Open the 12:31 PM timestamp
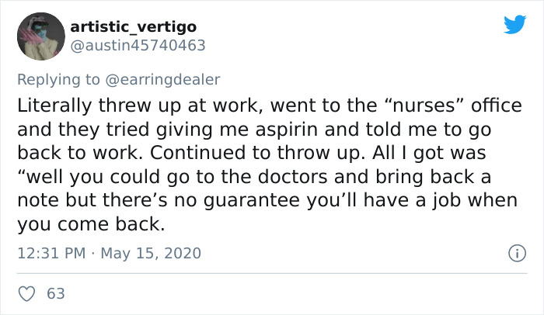The image size is (544, 315). point(51,253)
